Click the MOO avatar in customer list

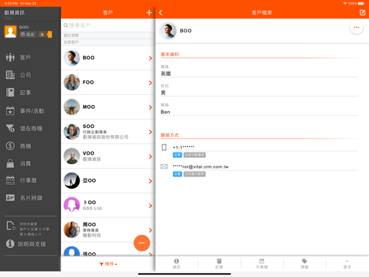point(72,107)
